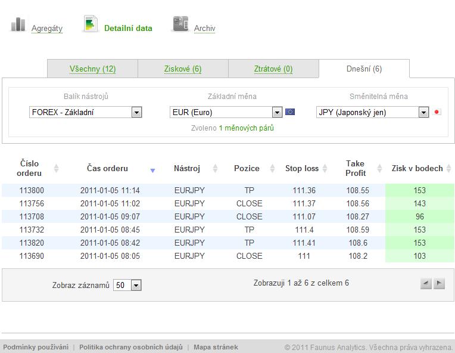Select order number 113690
This screenshot has width=455, height=353.
[x=32, y=256]
